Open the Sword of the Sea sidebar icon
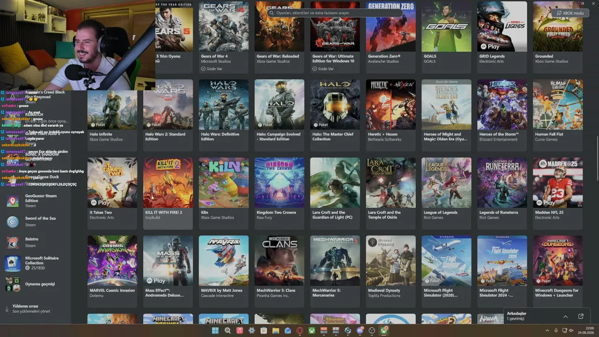599x337 pixels. click(13, 221)
